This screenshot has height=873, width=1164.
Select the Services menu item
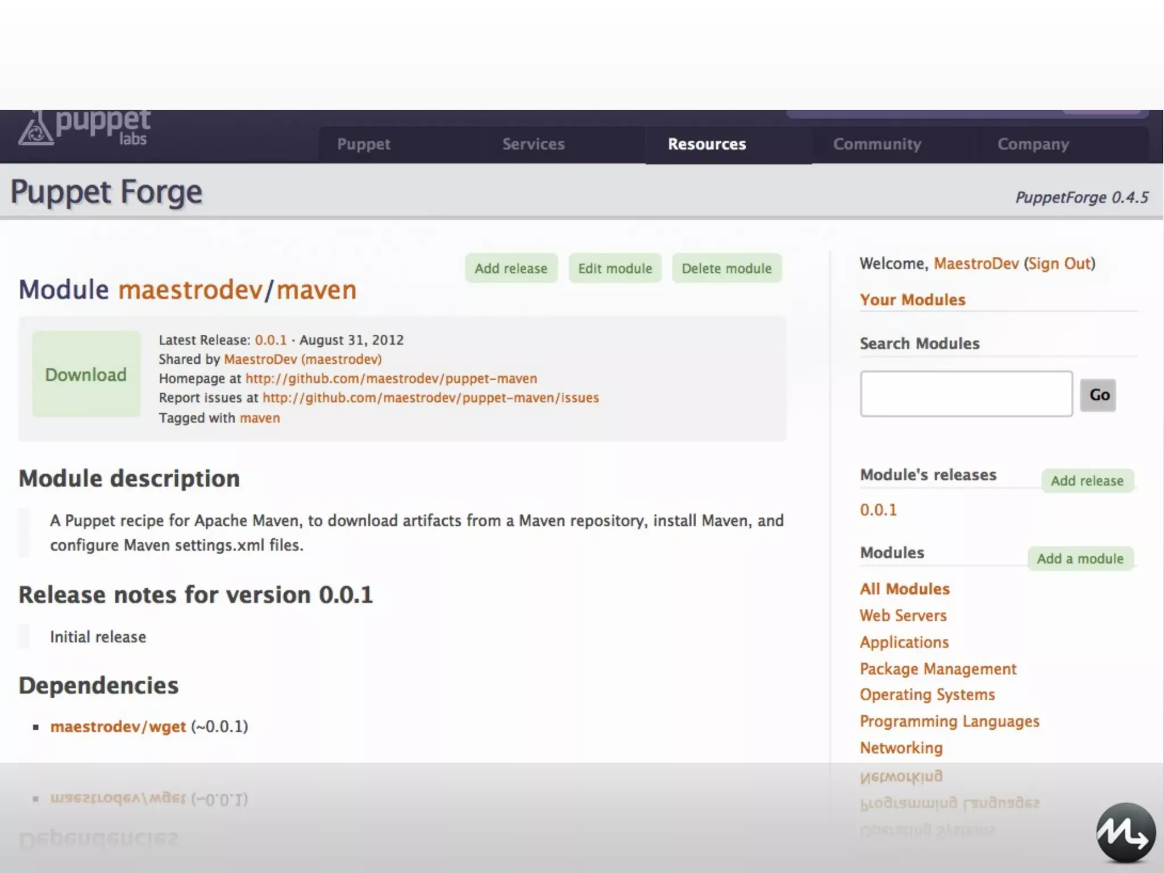pos(533,144)
